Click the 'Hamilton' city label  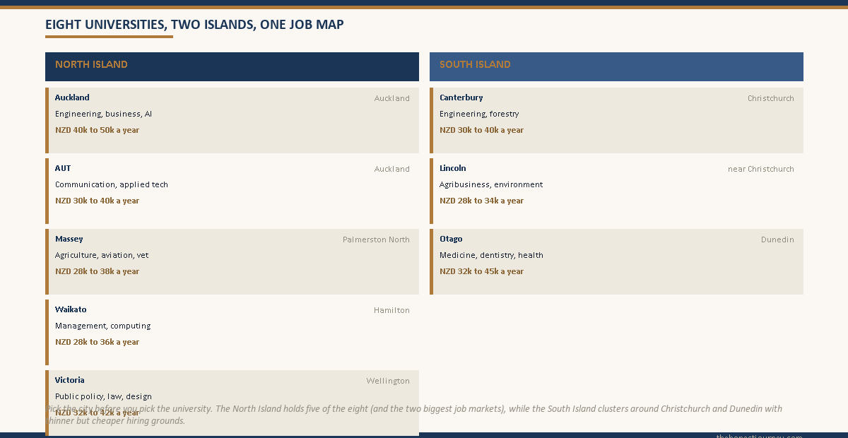coord(391,310)
